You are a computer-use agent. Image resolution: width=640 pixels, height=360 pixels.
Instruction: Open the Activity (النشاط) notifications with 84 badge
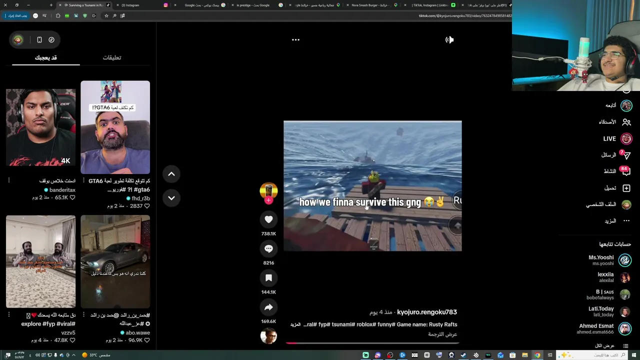coord(617,171)
